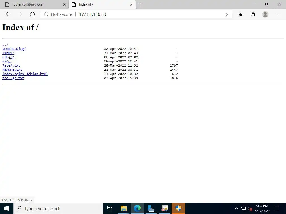Open the other/ directory link
The image size is (286, 214).
(x=8, y=57)
